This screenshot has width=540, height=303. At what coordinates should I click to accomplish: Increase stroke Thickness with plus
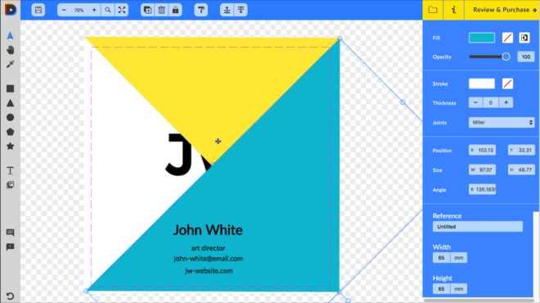pos(506,102)
